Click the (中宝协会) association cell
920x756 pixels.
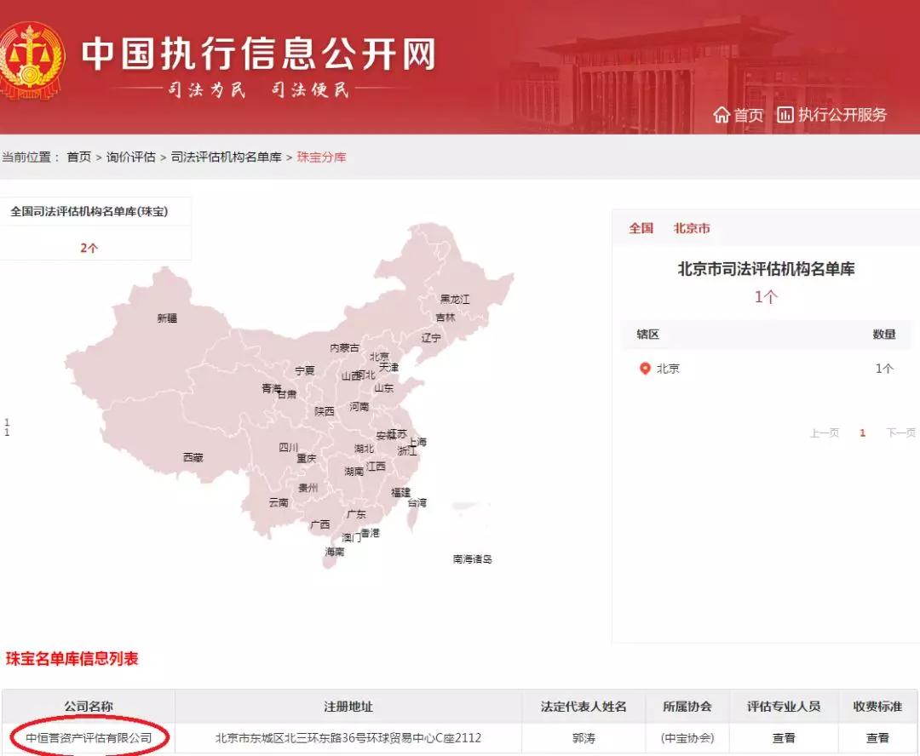pyautogui.click(x=687, y=738)
